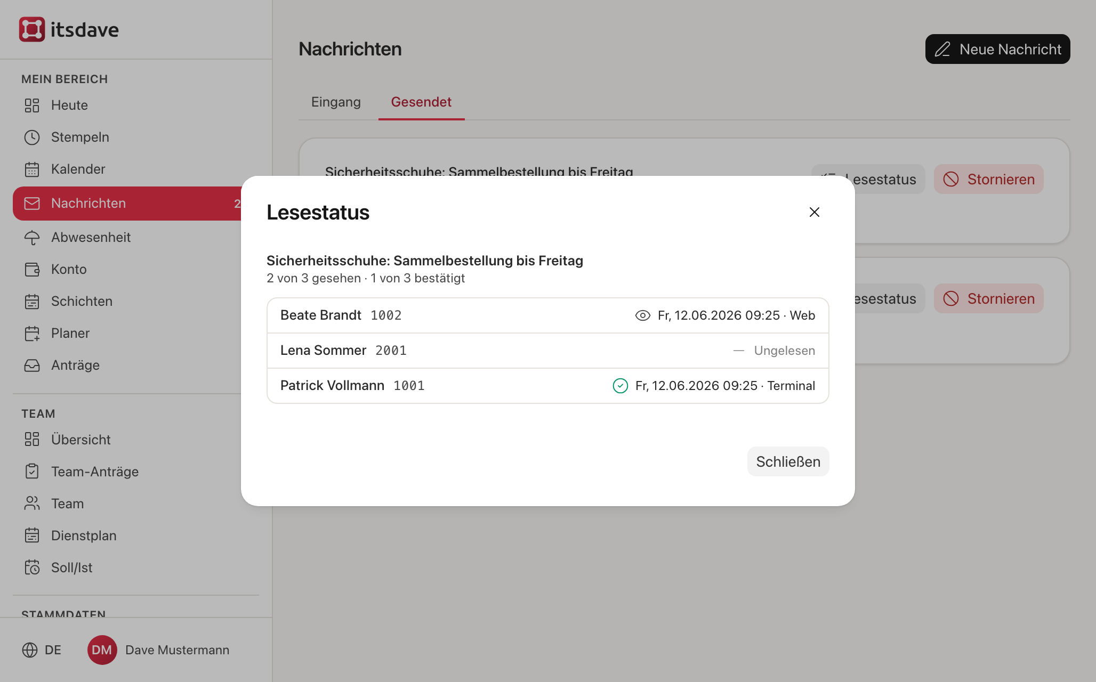Image resolution: width=1096 pixels, height=682 pixels.
Task: Click the employee number 1002
Action: coord(386,315)
